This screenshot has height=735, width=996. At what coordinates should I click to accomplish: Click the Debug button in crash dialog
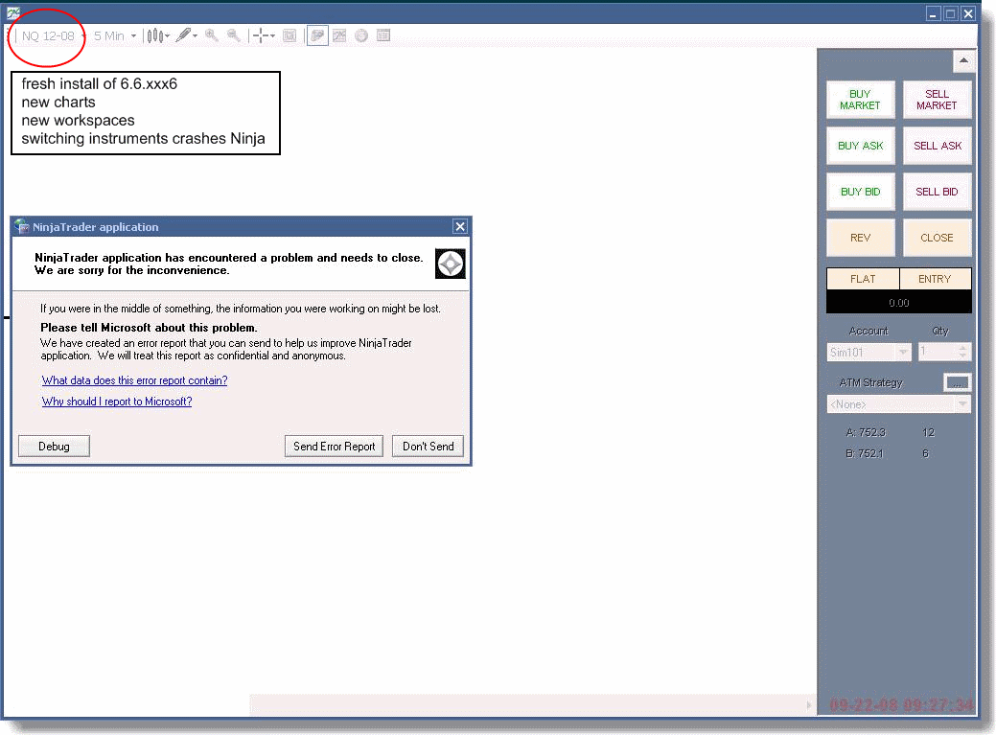(54, 447)
